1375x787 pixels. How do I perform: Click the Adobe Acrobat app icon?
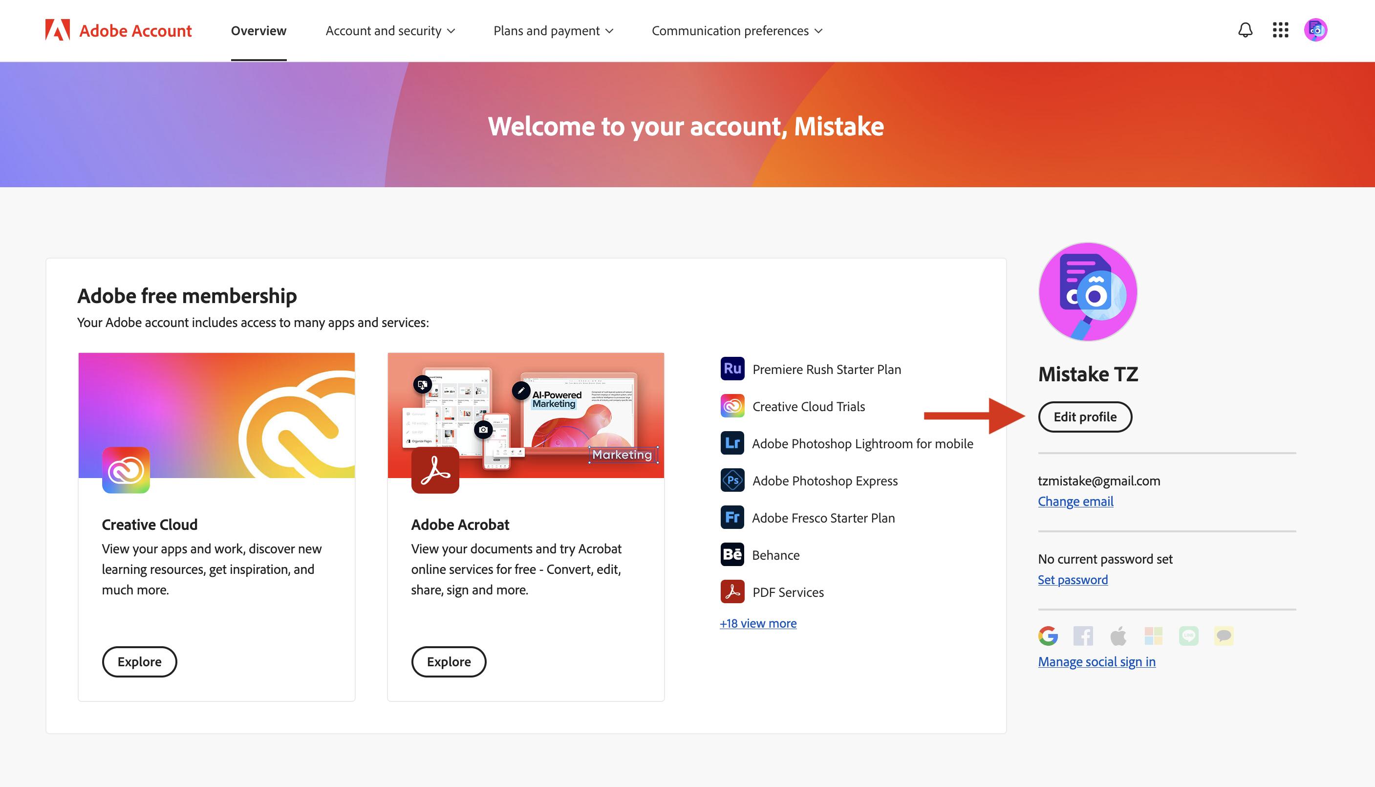[435, 470]
